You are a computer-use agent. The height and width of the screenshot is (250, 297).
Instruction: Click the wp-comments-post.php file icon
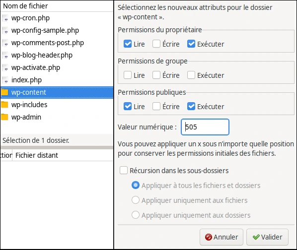coord(5,43)
